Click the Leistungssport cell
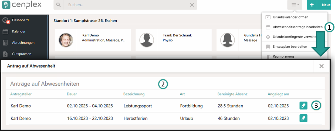335x131 pixels. tap(138, 106)
